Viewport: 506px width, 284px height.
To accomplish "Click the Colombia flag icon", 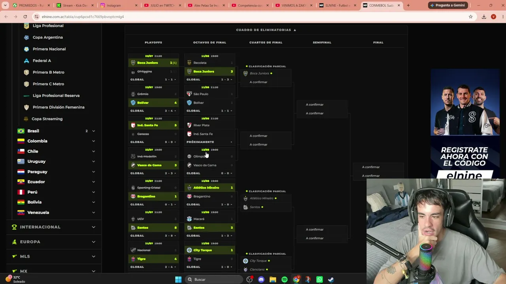I will click(21, 141).
